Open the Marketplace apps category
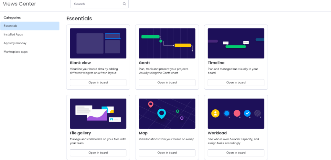The image size is (331, 160). [16, 52]
